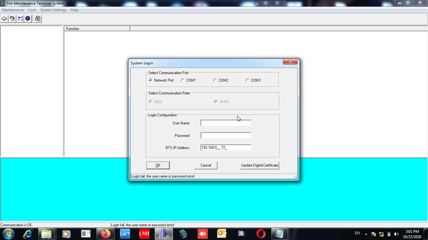The height and width of the screenshot is (240, 428).
Task: Select the COM2 communication port
Action: pos(215,80)
